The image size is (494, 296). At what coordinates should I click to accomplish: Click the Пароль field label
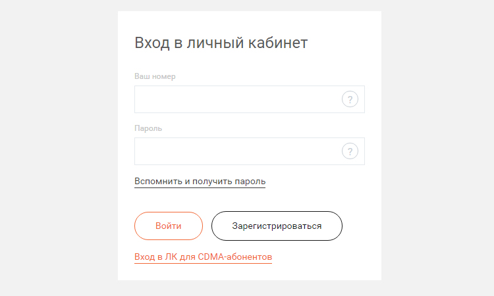point(148,128)
